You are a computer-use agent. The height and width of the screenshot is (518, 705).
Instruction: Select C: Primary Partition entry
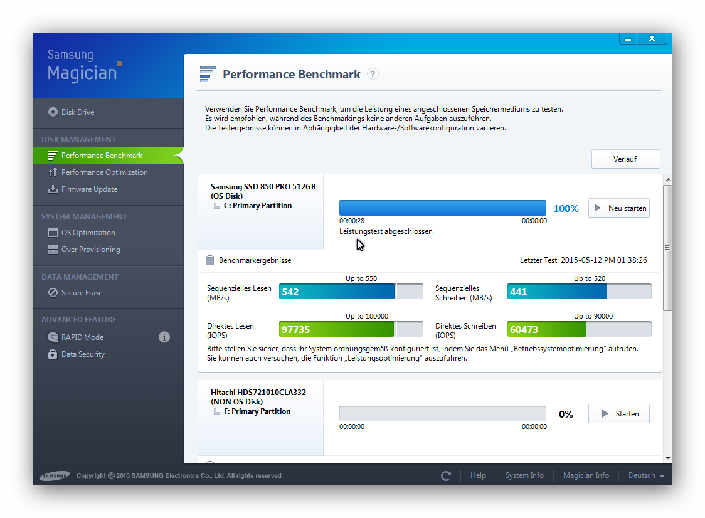(x=258, y=206)
